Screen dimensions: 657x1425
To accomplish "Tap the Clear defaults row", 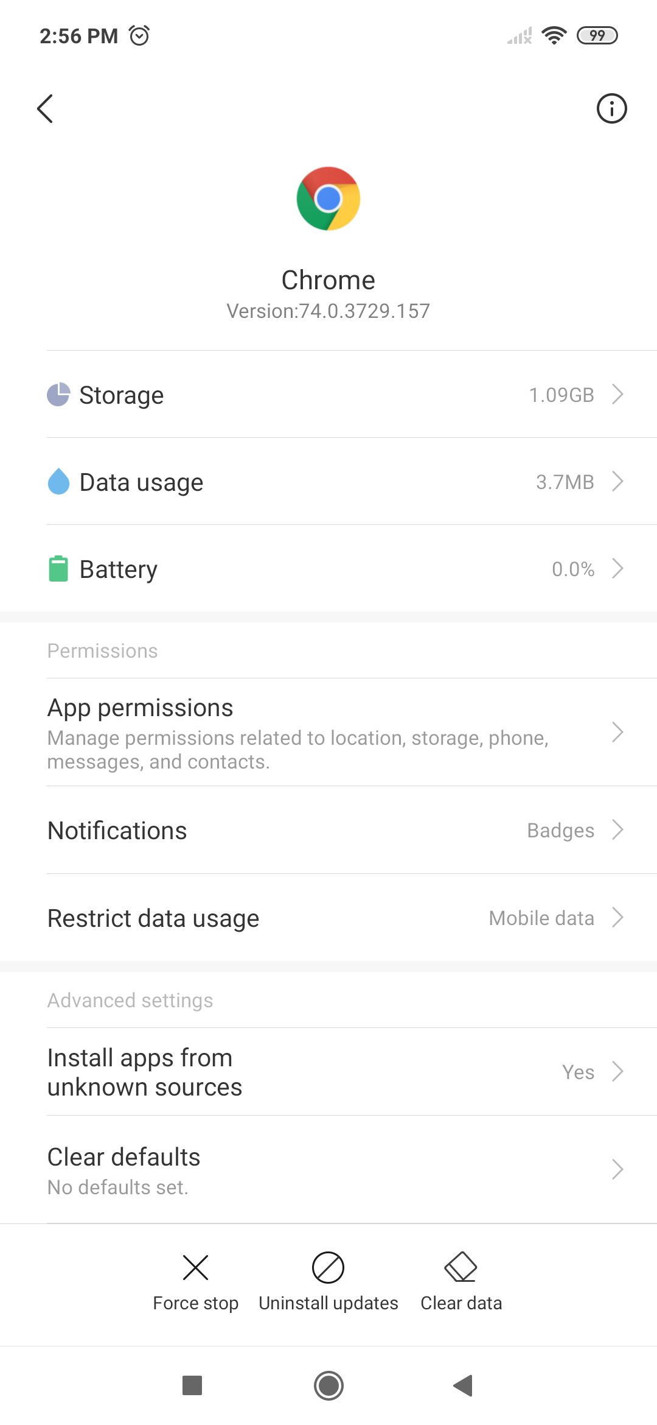I will (x=328, y=1170).
